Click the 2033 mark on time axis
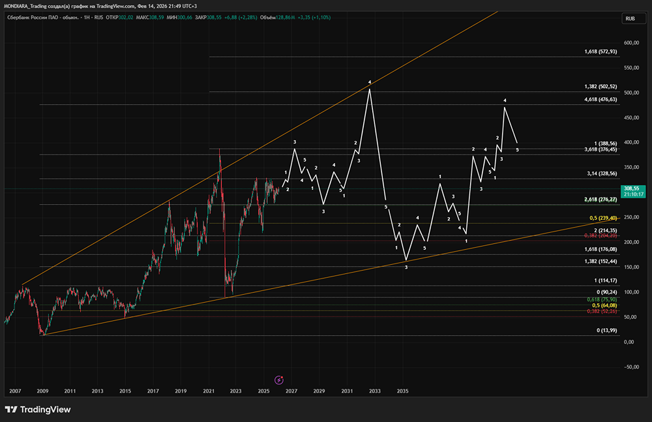This screenshot has height=422, width=652. [374, 391]
